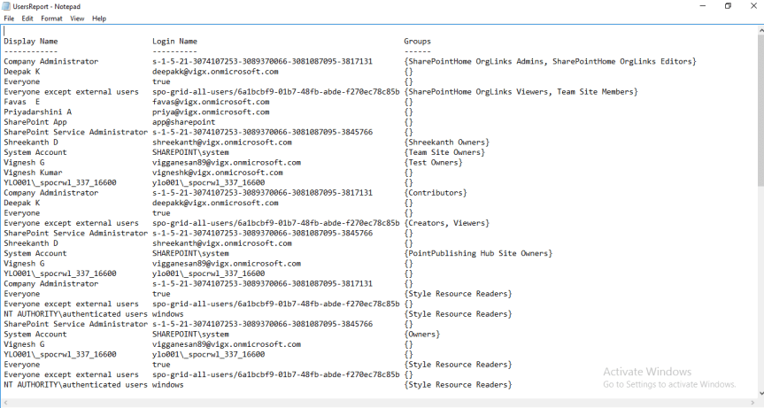Place cursor on the Display Name header
This screenshot has width=764, height=408.
(x=31, y=42)
